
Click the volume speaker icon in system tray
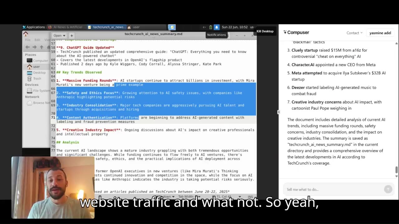tap(204, 27)
